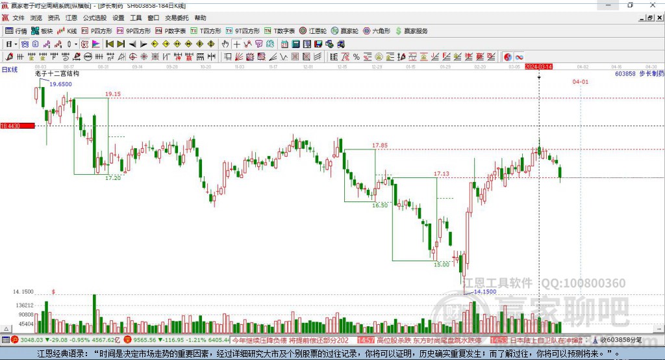Open the P四方形 square tool
The height and width of the screenshot is (360, 665).
97,31
